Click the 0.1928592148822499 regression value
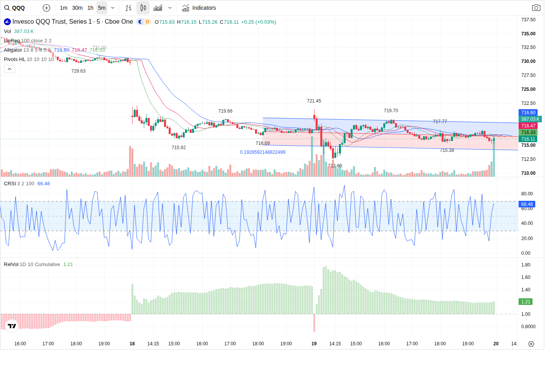552x369 pixels. coord(263,152)
